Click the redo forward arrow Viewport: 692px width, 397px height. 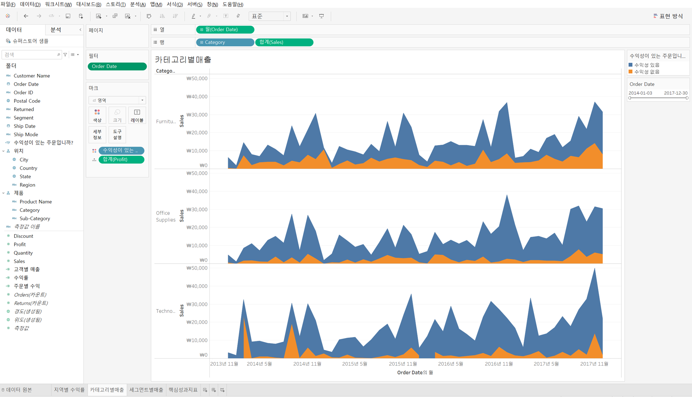(x=39, y=16)
